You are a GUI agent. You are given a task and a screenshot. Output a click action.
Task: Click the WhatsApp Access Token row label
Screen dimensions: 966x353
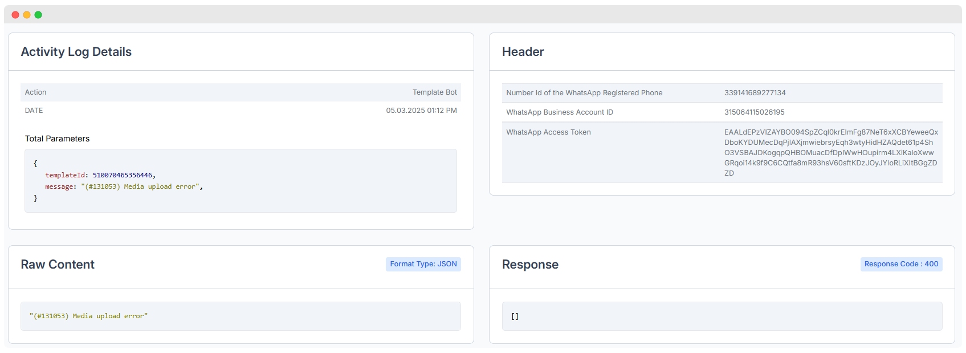click(x=548, y=132)
